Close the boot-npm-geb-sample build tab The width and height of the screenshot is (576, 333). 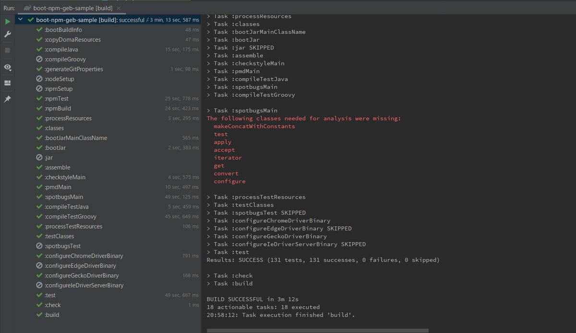119,8
